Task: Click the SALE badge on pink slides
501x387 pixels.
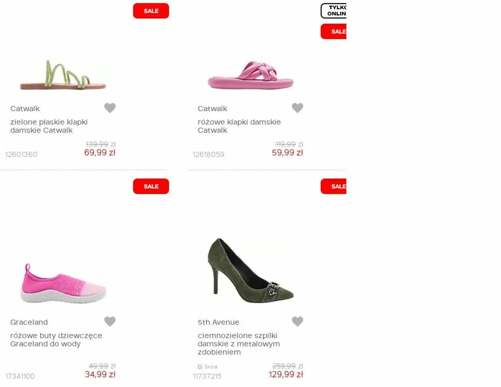Action: click(334, 31)
